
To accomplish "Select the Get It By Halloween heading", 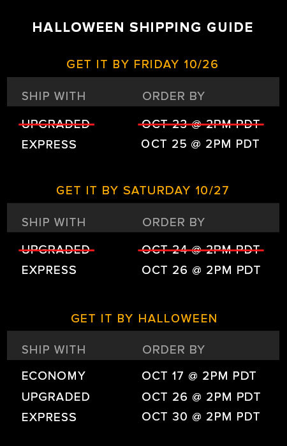I will [144, 319].
